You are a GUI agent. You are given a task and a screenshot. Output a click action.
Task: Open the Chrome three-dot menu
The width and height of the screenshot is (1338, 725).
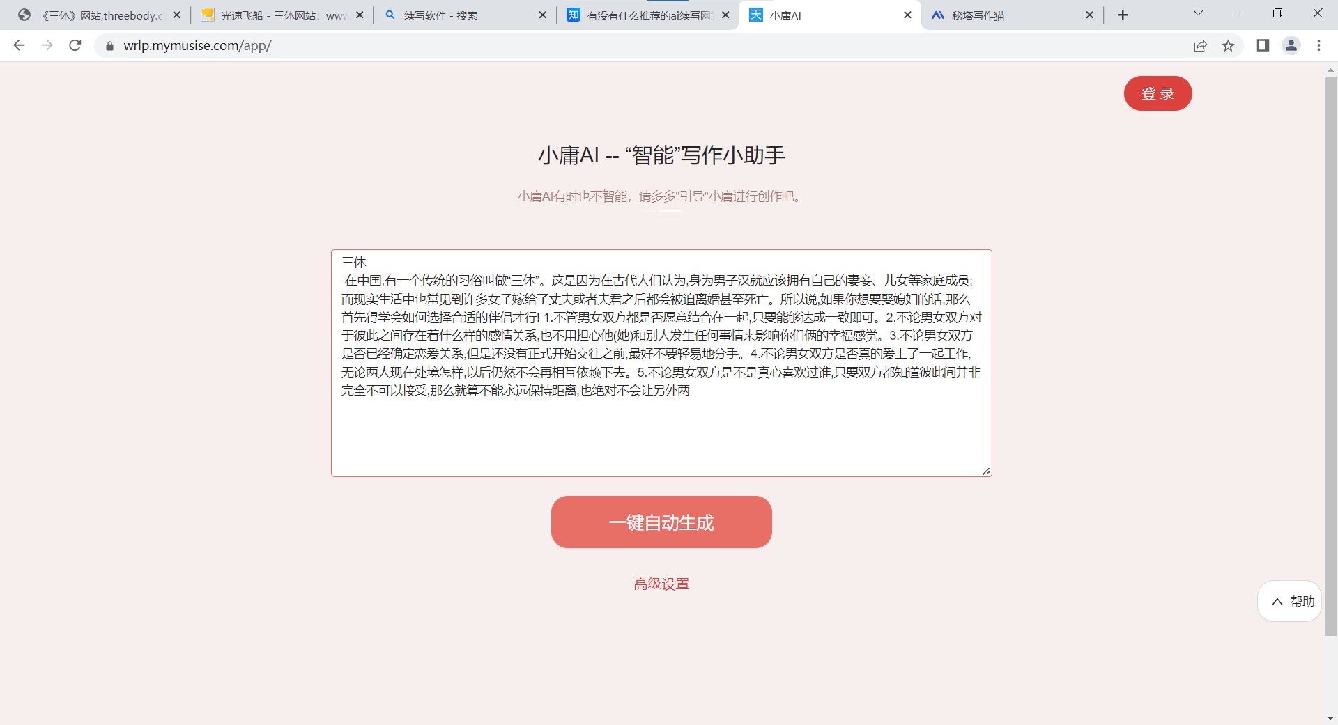(1318, 45)
